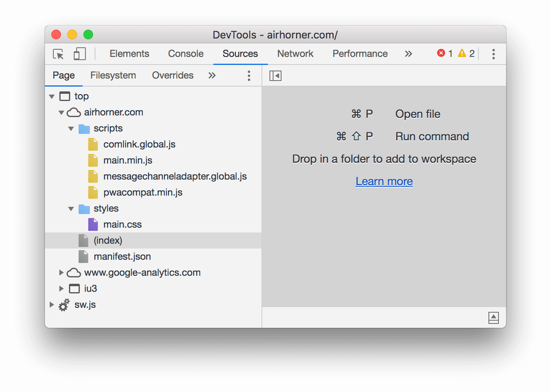The height and width of the screenshot is (392, 551).
Task: Hide the navigator sidebar panel
Action: [x=275, y=75]
